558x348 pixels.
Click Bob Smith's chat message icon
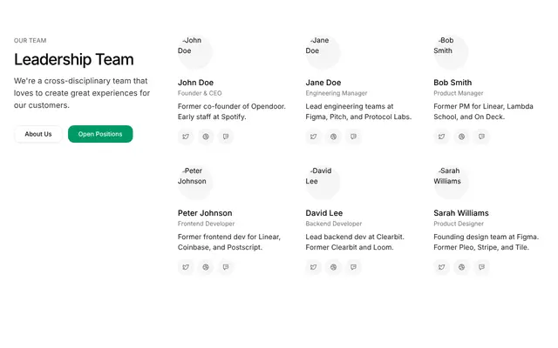[481, 137]
